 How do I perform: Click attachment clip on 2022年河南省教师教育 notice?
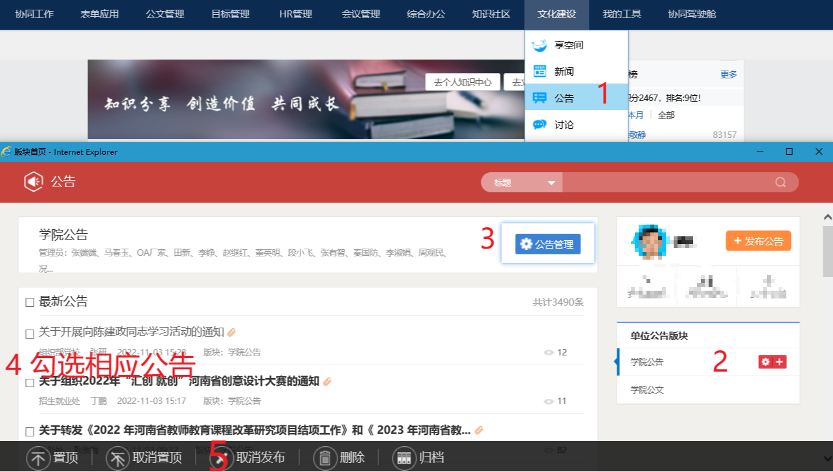[478, 430]
